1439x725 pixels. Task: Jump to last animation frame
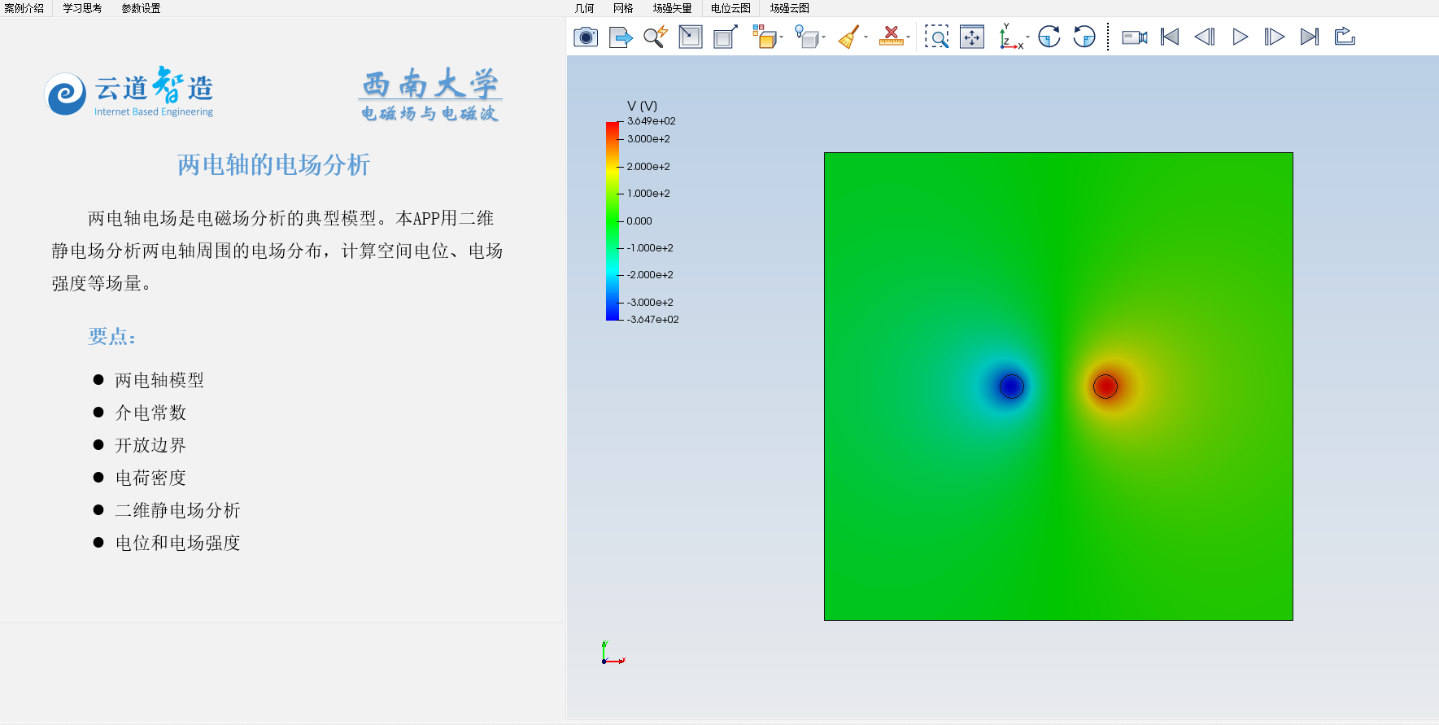point(1310,37)
